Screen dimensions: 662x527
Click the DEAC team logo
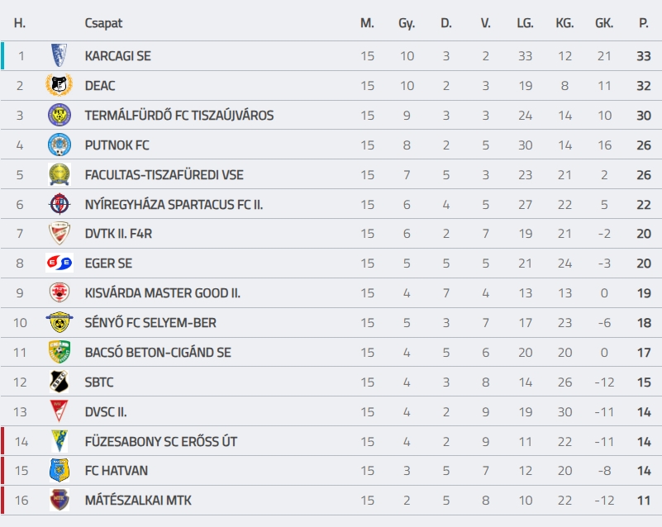pyautogui.click(x=60, y=85)
